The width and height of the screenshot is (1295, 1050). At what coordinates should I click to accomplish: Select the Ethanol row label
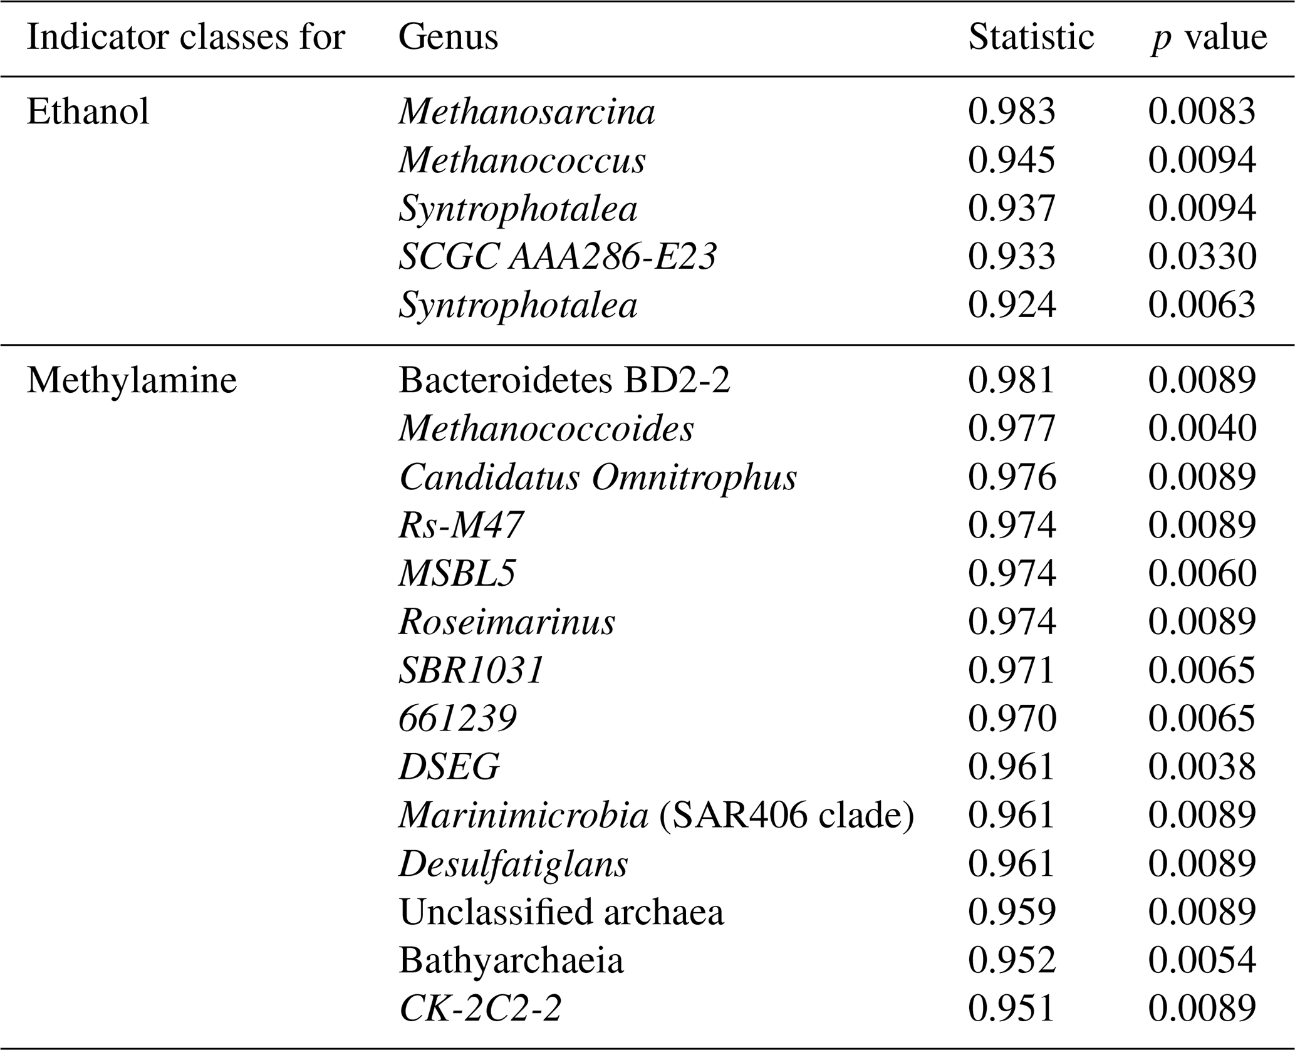tap(88, 112)
